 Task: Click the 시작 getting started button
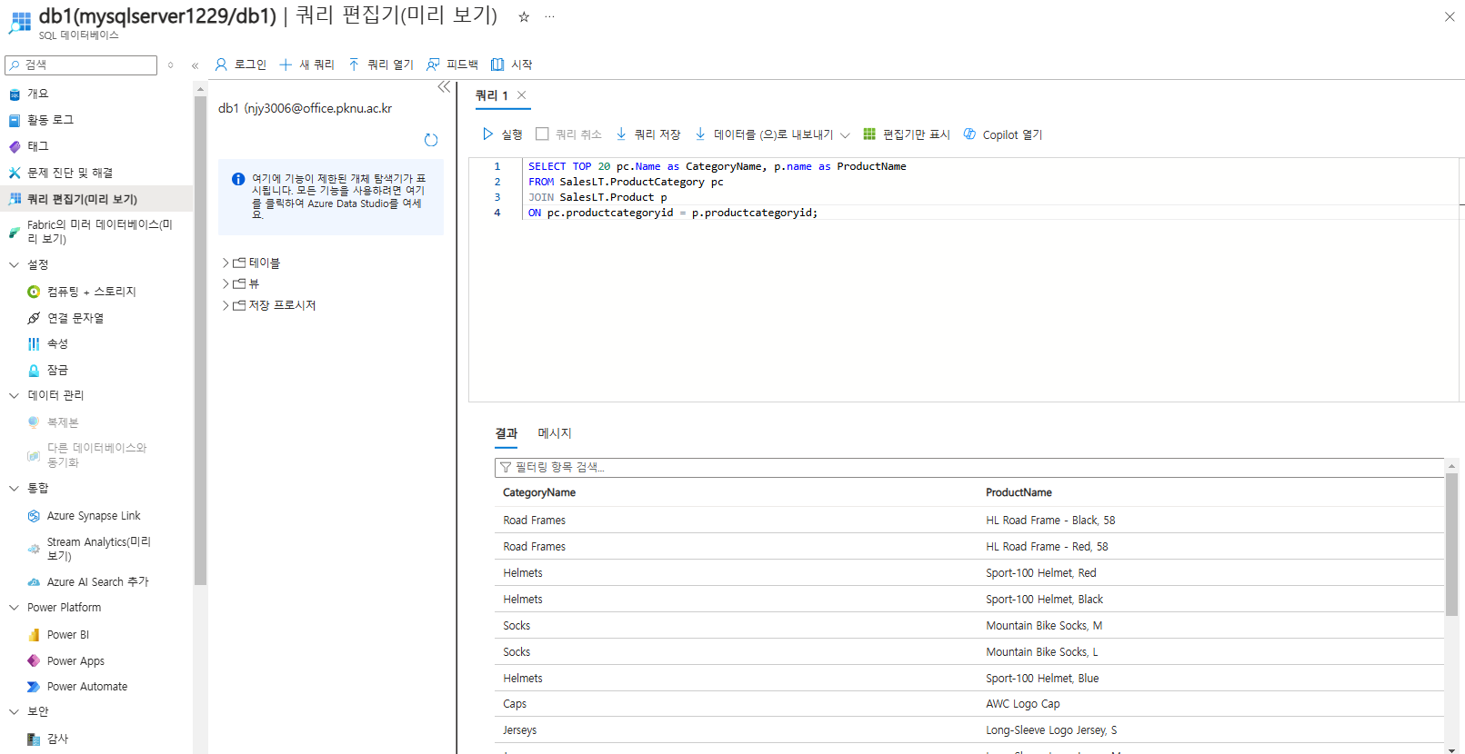pyautogui.click(x=511, y=64)
